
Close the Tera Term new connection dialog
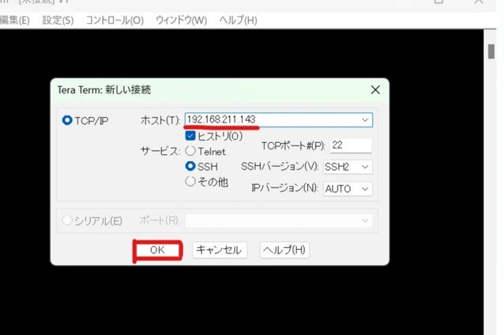pyautogui.click(x=375, y=90)
